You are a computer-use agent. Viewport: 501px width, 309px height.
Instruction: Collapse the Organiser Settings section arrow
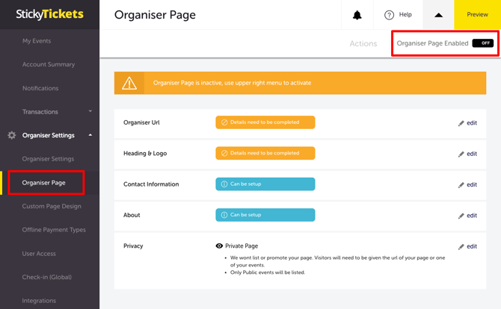pos(90,135)
